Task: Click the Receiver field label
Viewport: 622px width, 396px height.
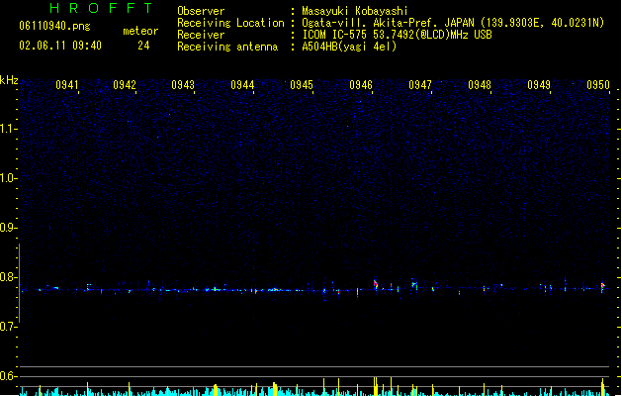Action: 201,35
